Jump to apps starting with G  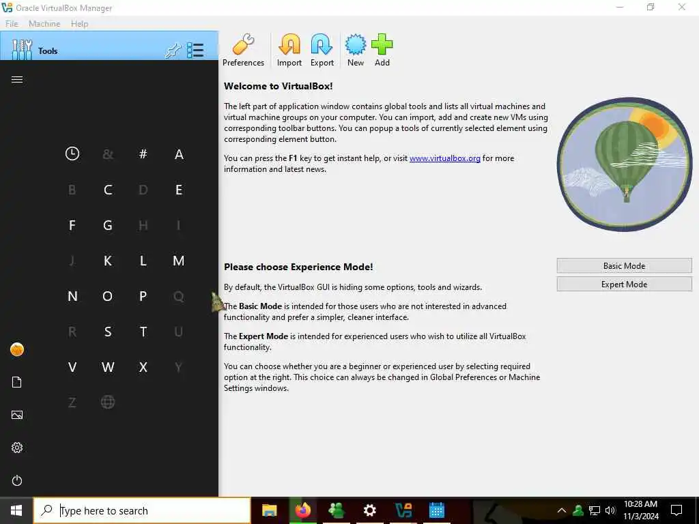(108, 225)
